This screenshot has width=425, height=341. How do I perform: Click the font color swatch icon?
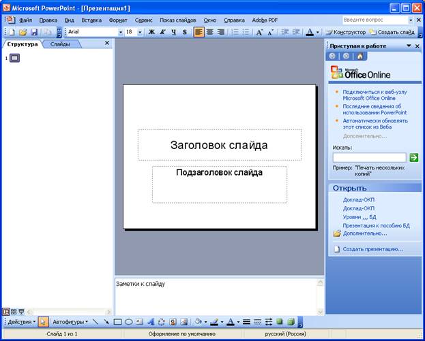[310, 32]
